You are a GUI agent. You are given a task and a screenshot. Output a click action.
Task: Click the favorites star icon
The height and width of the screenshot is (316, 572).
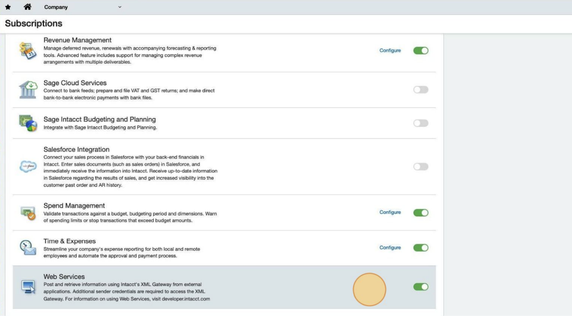(x=8, y=7)
